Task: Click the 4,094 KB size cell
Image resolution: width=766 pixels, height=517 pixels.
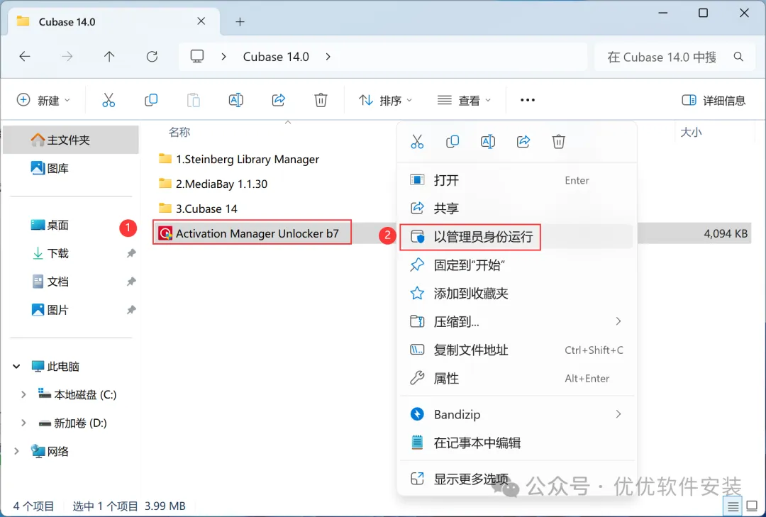Action: (726, 234)
